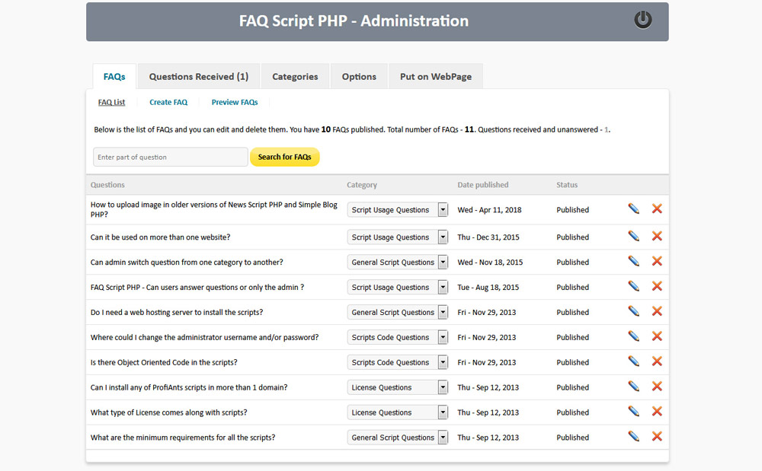Switch to the Create FAQ sub-tab
762x471 pixels.
[168, 102]
